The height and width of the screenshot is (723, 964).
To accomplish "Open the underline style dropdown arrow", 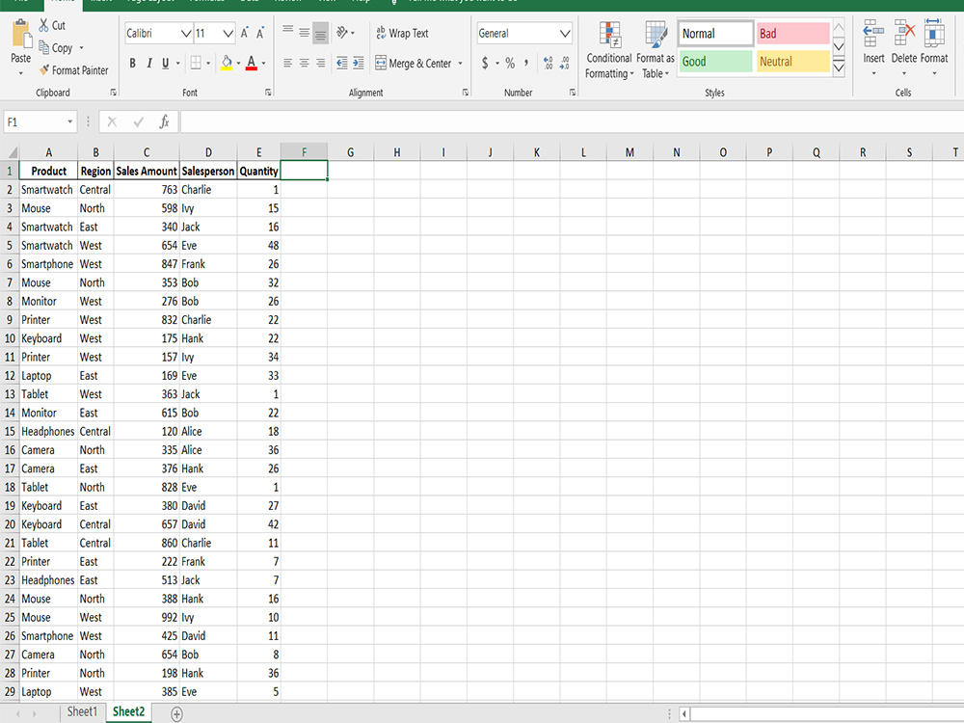I will (177, 63).
